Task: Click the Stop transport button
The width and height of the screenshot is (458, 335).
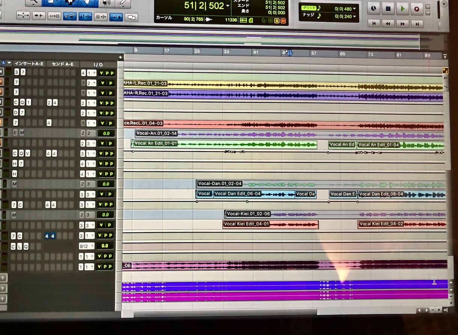Action: pyautogui.click(x=388, y=8)
